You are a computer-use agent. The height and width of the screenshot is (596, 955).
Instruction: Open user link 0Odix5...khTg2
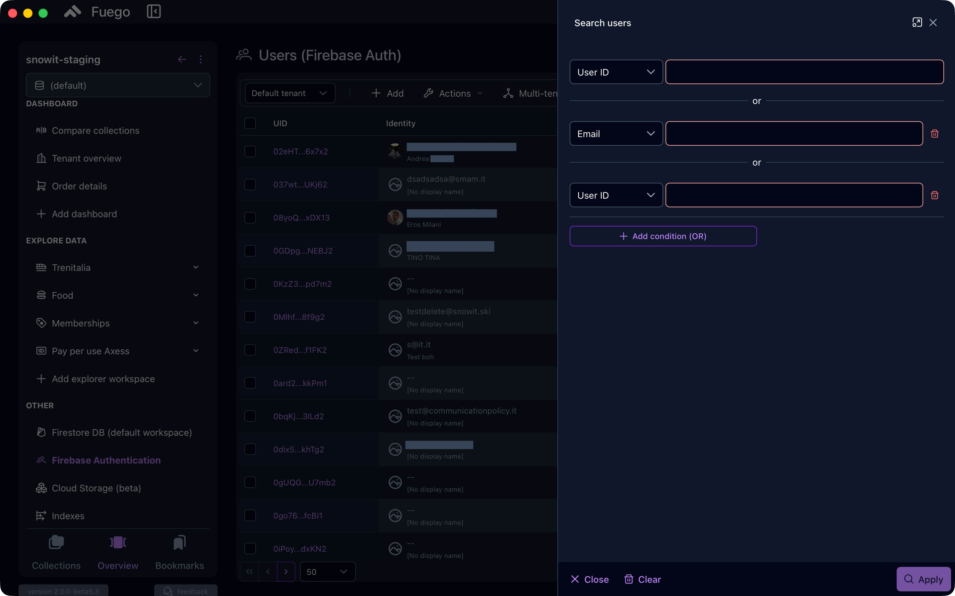(x=298, y=449)
